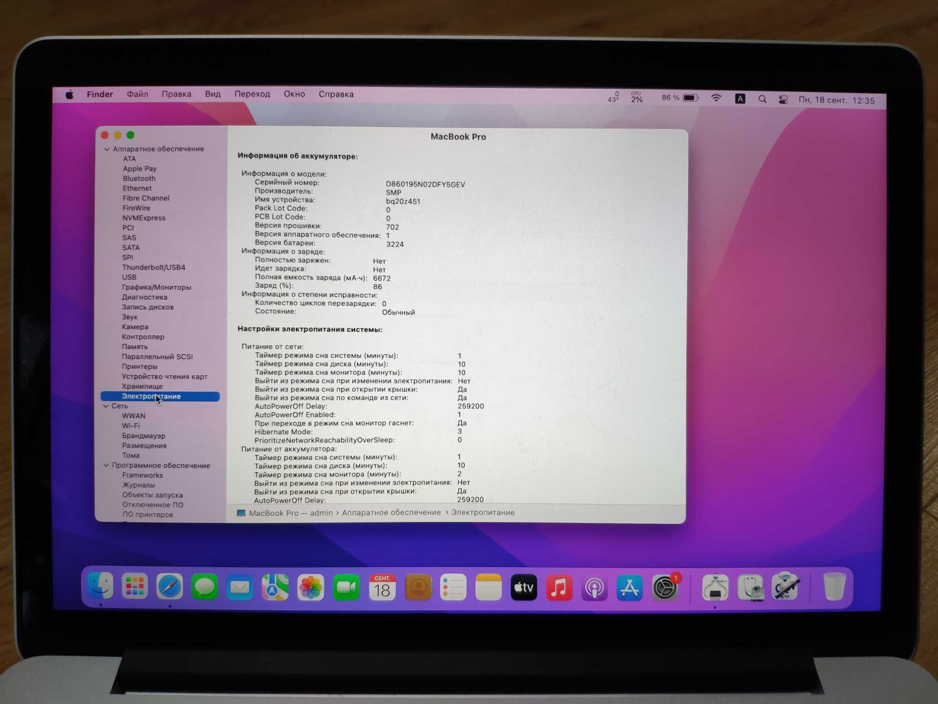938x704 pixels.
Task: Select Объекты запуска in the sidebar
Action: 152,495
